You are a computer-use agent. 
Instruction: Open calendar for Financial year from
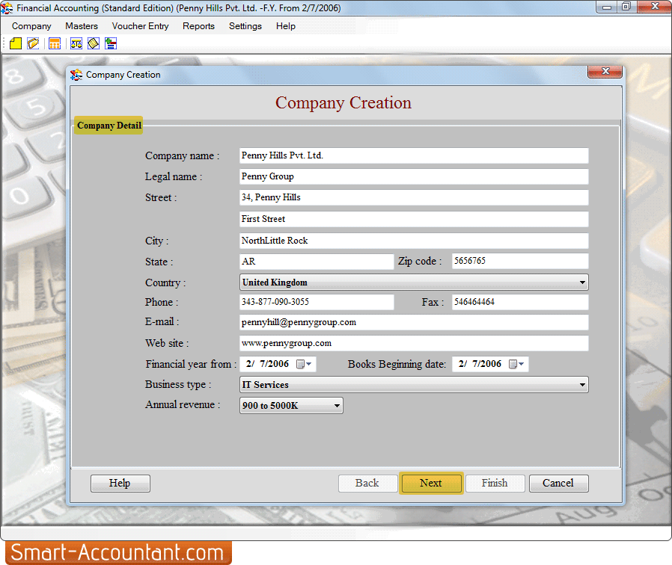tap(305, 364)
